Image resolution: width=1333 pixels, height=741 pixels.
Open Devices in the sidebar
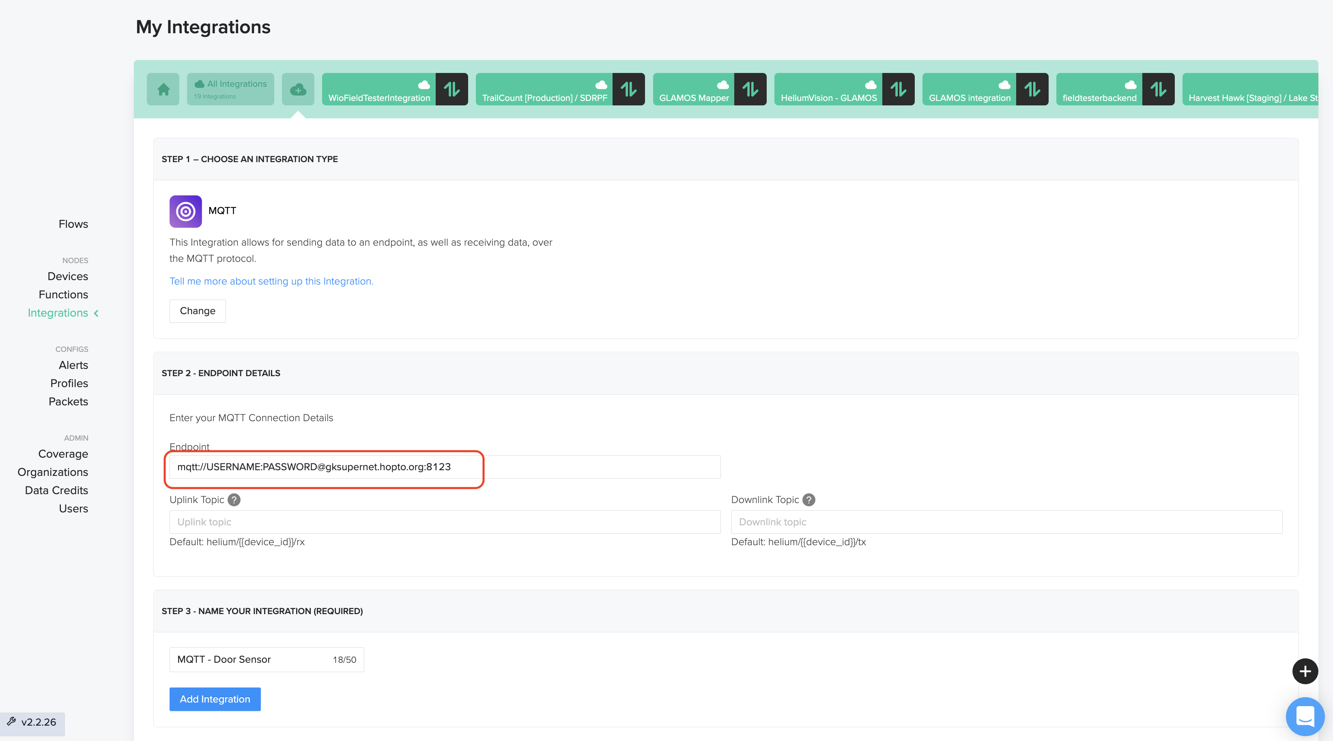[x=68, y=276]
